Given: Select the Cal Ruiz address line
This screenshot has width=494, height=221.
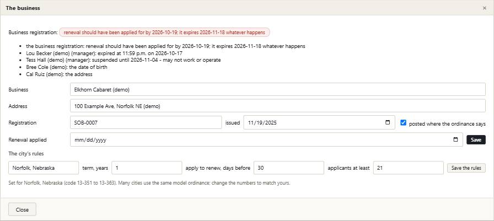Looking at the screenshot, I should coord(59,74).
